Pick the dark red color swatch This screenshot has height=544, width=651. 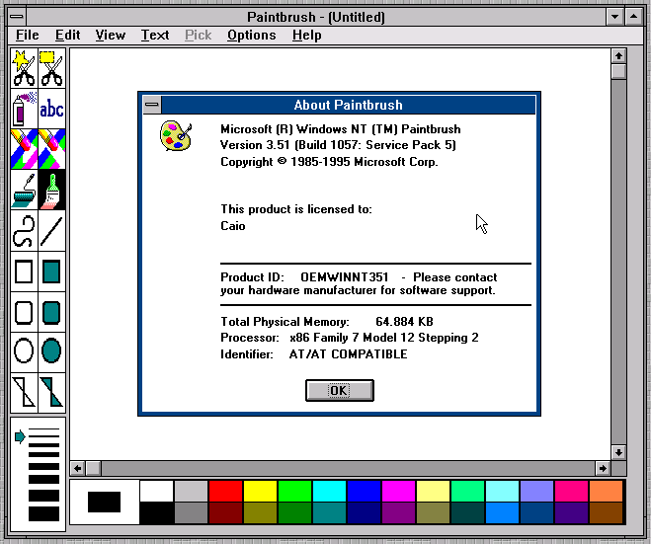pyautogui.click(x=225, y=512)
